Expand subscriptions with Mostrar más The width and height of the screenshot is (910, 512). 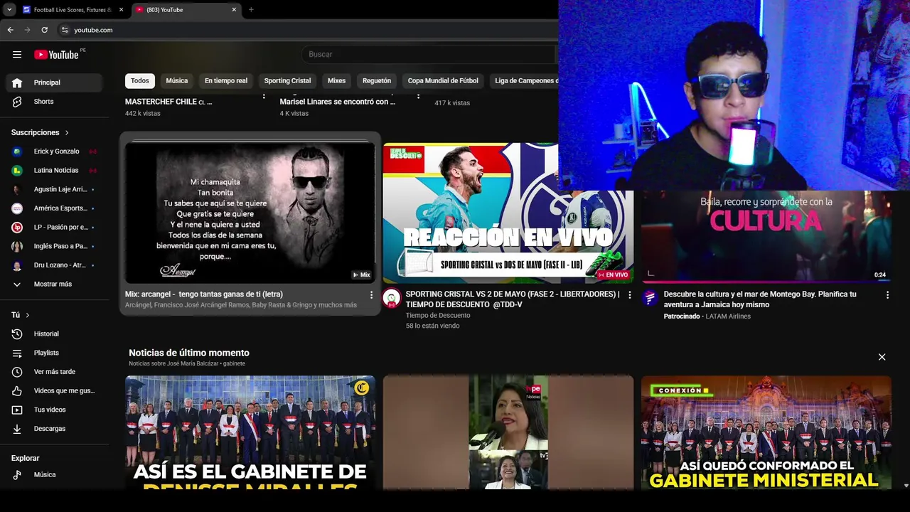(x=55, y=284)
